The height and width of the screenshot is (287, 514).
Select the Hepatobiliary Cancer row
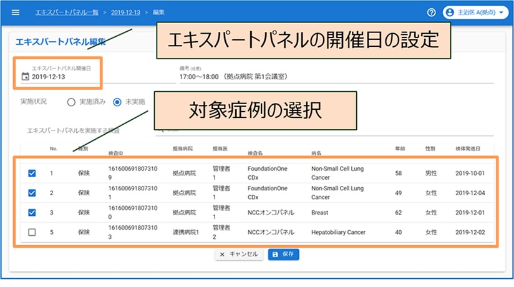click(x=337, y=232)
